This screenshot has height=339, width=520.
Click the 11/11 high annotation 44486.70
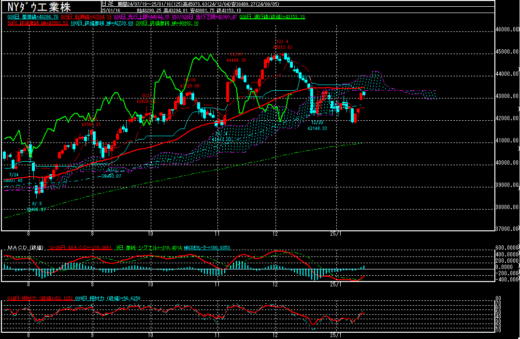[236, 57]
